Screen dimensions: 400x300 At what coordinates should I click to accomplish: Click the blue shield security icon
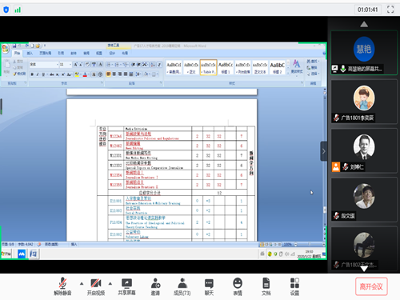[6, 10]
